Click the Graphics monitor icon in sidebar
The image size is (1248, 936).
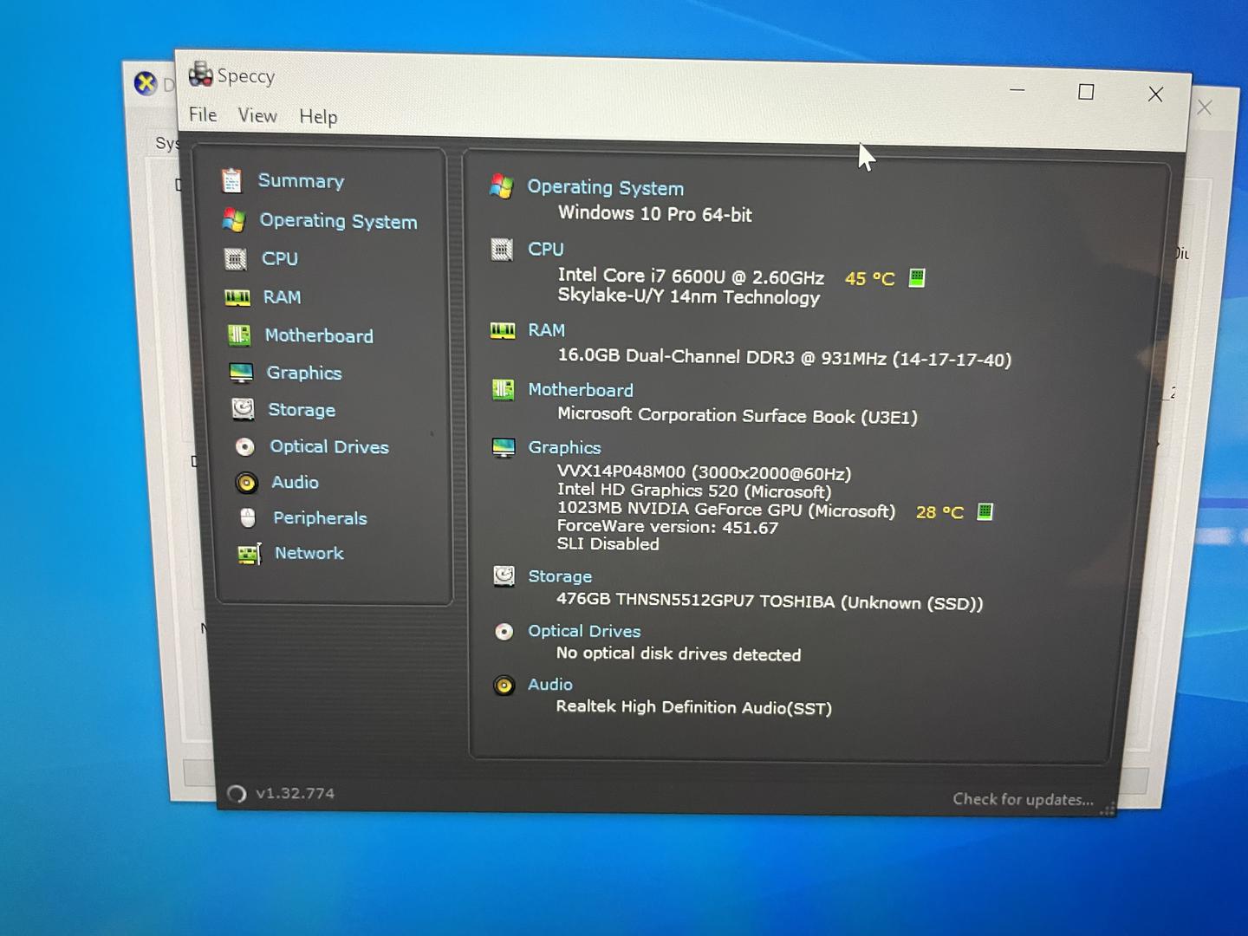pos(241,374)
